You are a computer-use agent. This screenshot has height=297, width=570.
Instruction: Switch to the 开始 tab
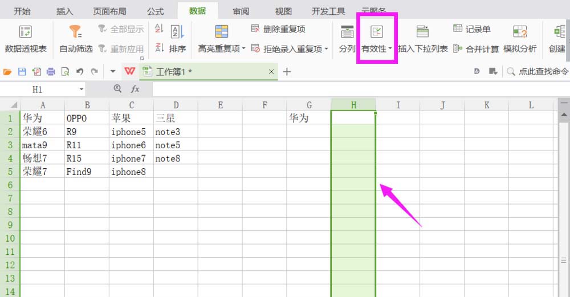click(x=22, y=11)
